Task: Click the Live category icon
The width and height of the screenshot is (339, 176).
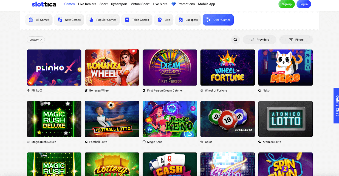Action: click(160, 20)
